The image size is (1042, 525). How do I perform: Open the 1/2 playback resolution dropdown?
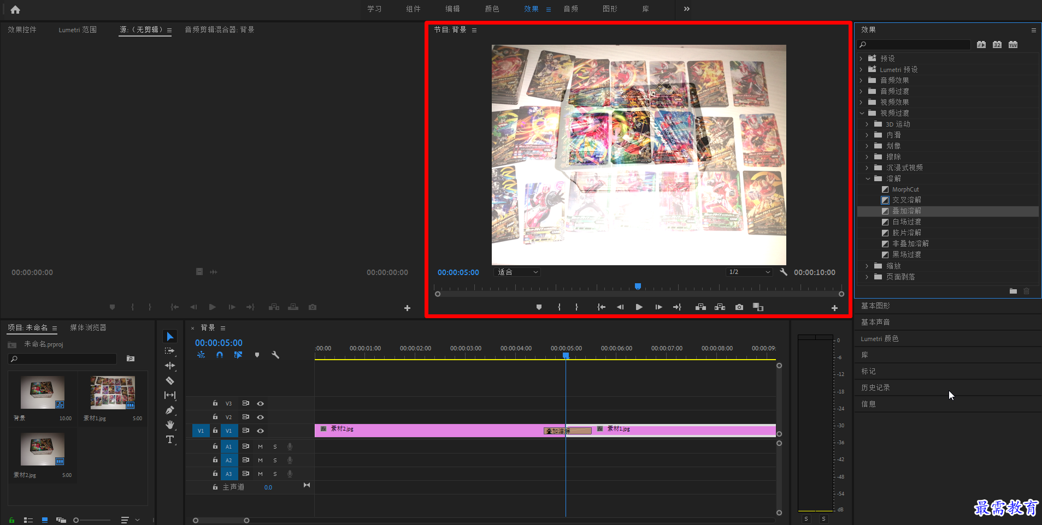point(749,272)
